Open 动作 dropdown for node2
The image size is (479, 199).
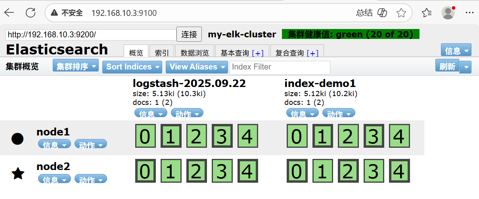pos(91,179)
